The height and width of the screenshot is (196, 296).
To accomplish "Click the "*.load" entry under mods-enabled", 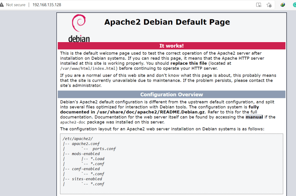I will point(97,159).
